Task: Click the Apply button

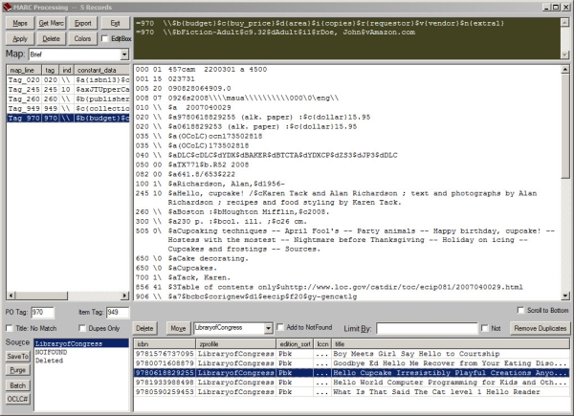Action: 20,38
